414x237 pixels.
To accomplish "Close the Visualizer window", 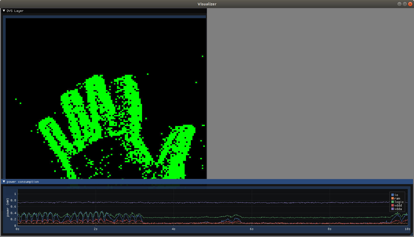I will (410, 4).
